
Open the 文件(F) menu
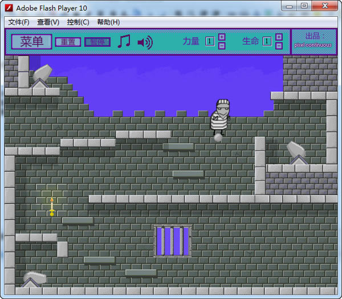point(19,22)
